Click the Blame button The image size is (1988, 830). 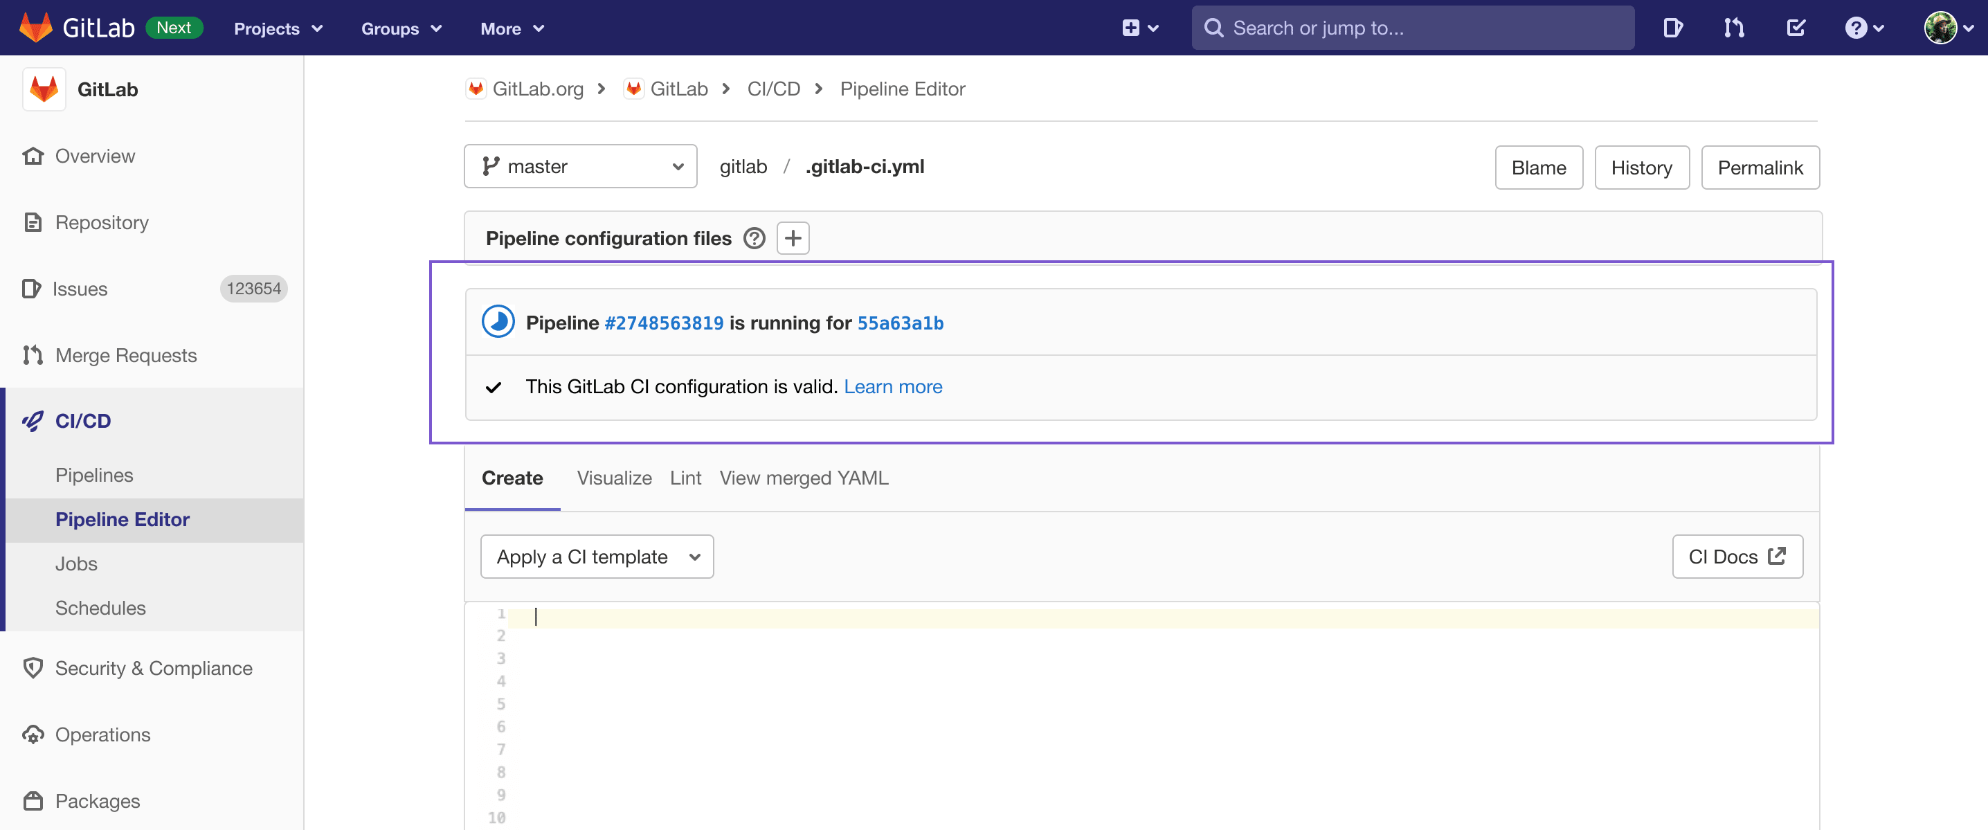point(1538,167)
